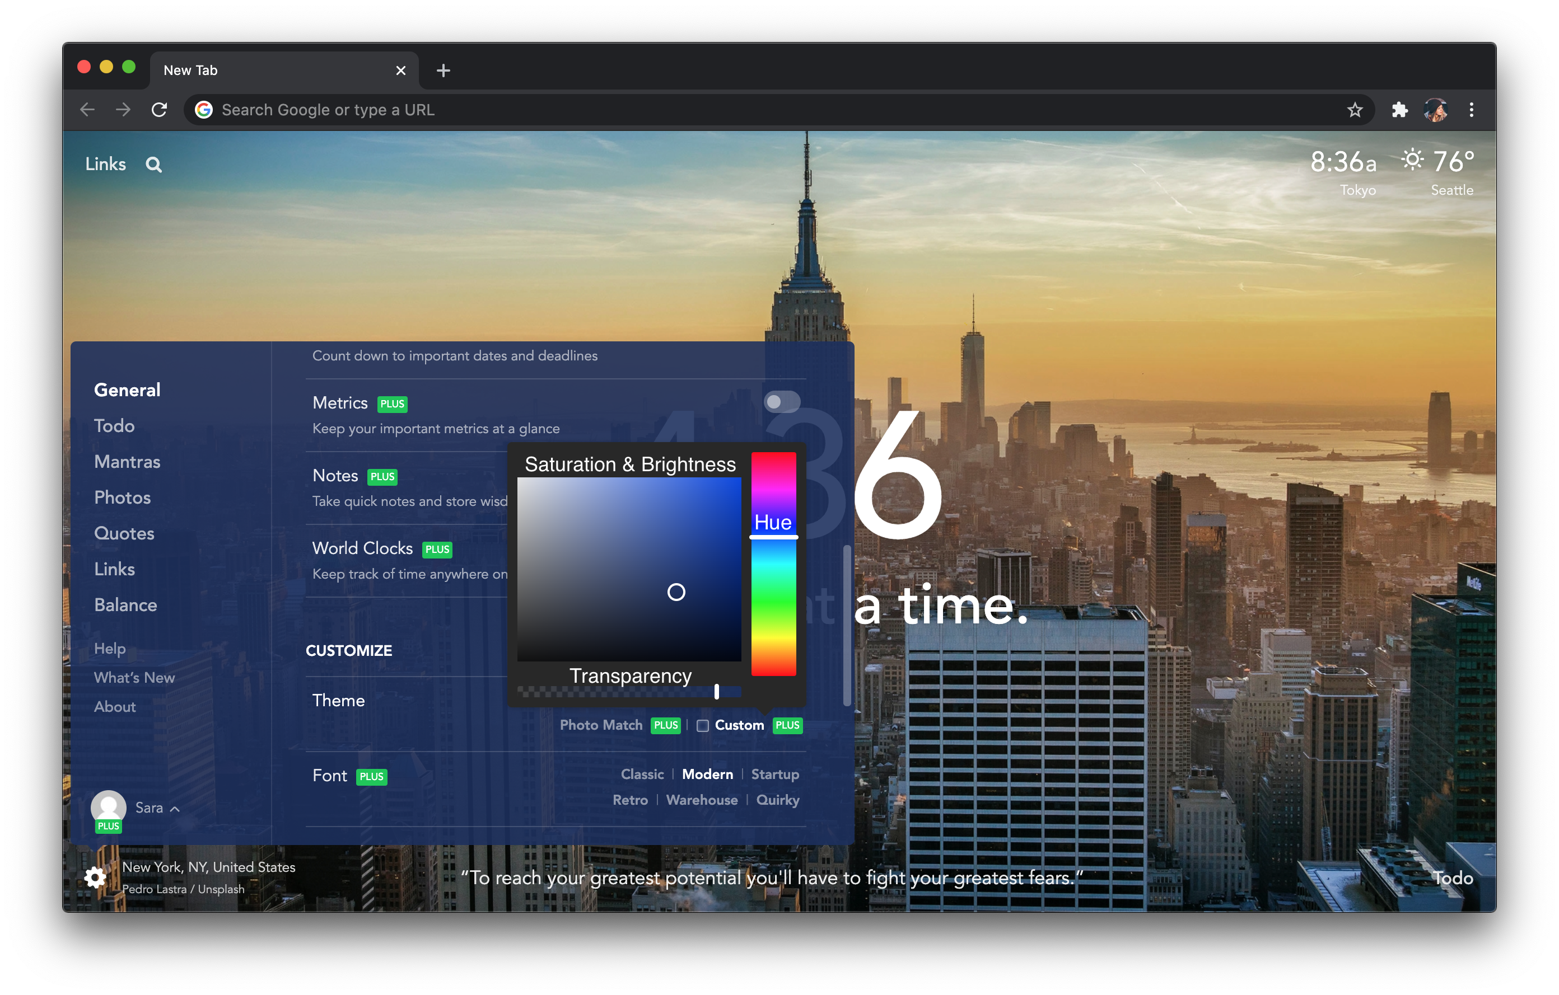Toggle the Metrics switch on
The height and width of the screenshot is (995, 1559).
tap(782, 402)
